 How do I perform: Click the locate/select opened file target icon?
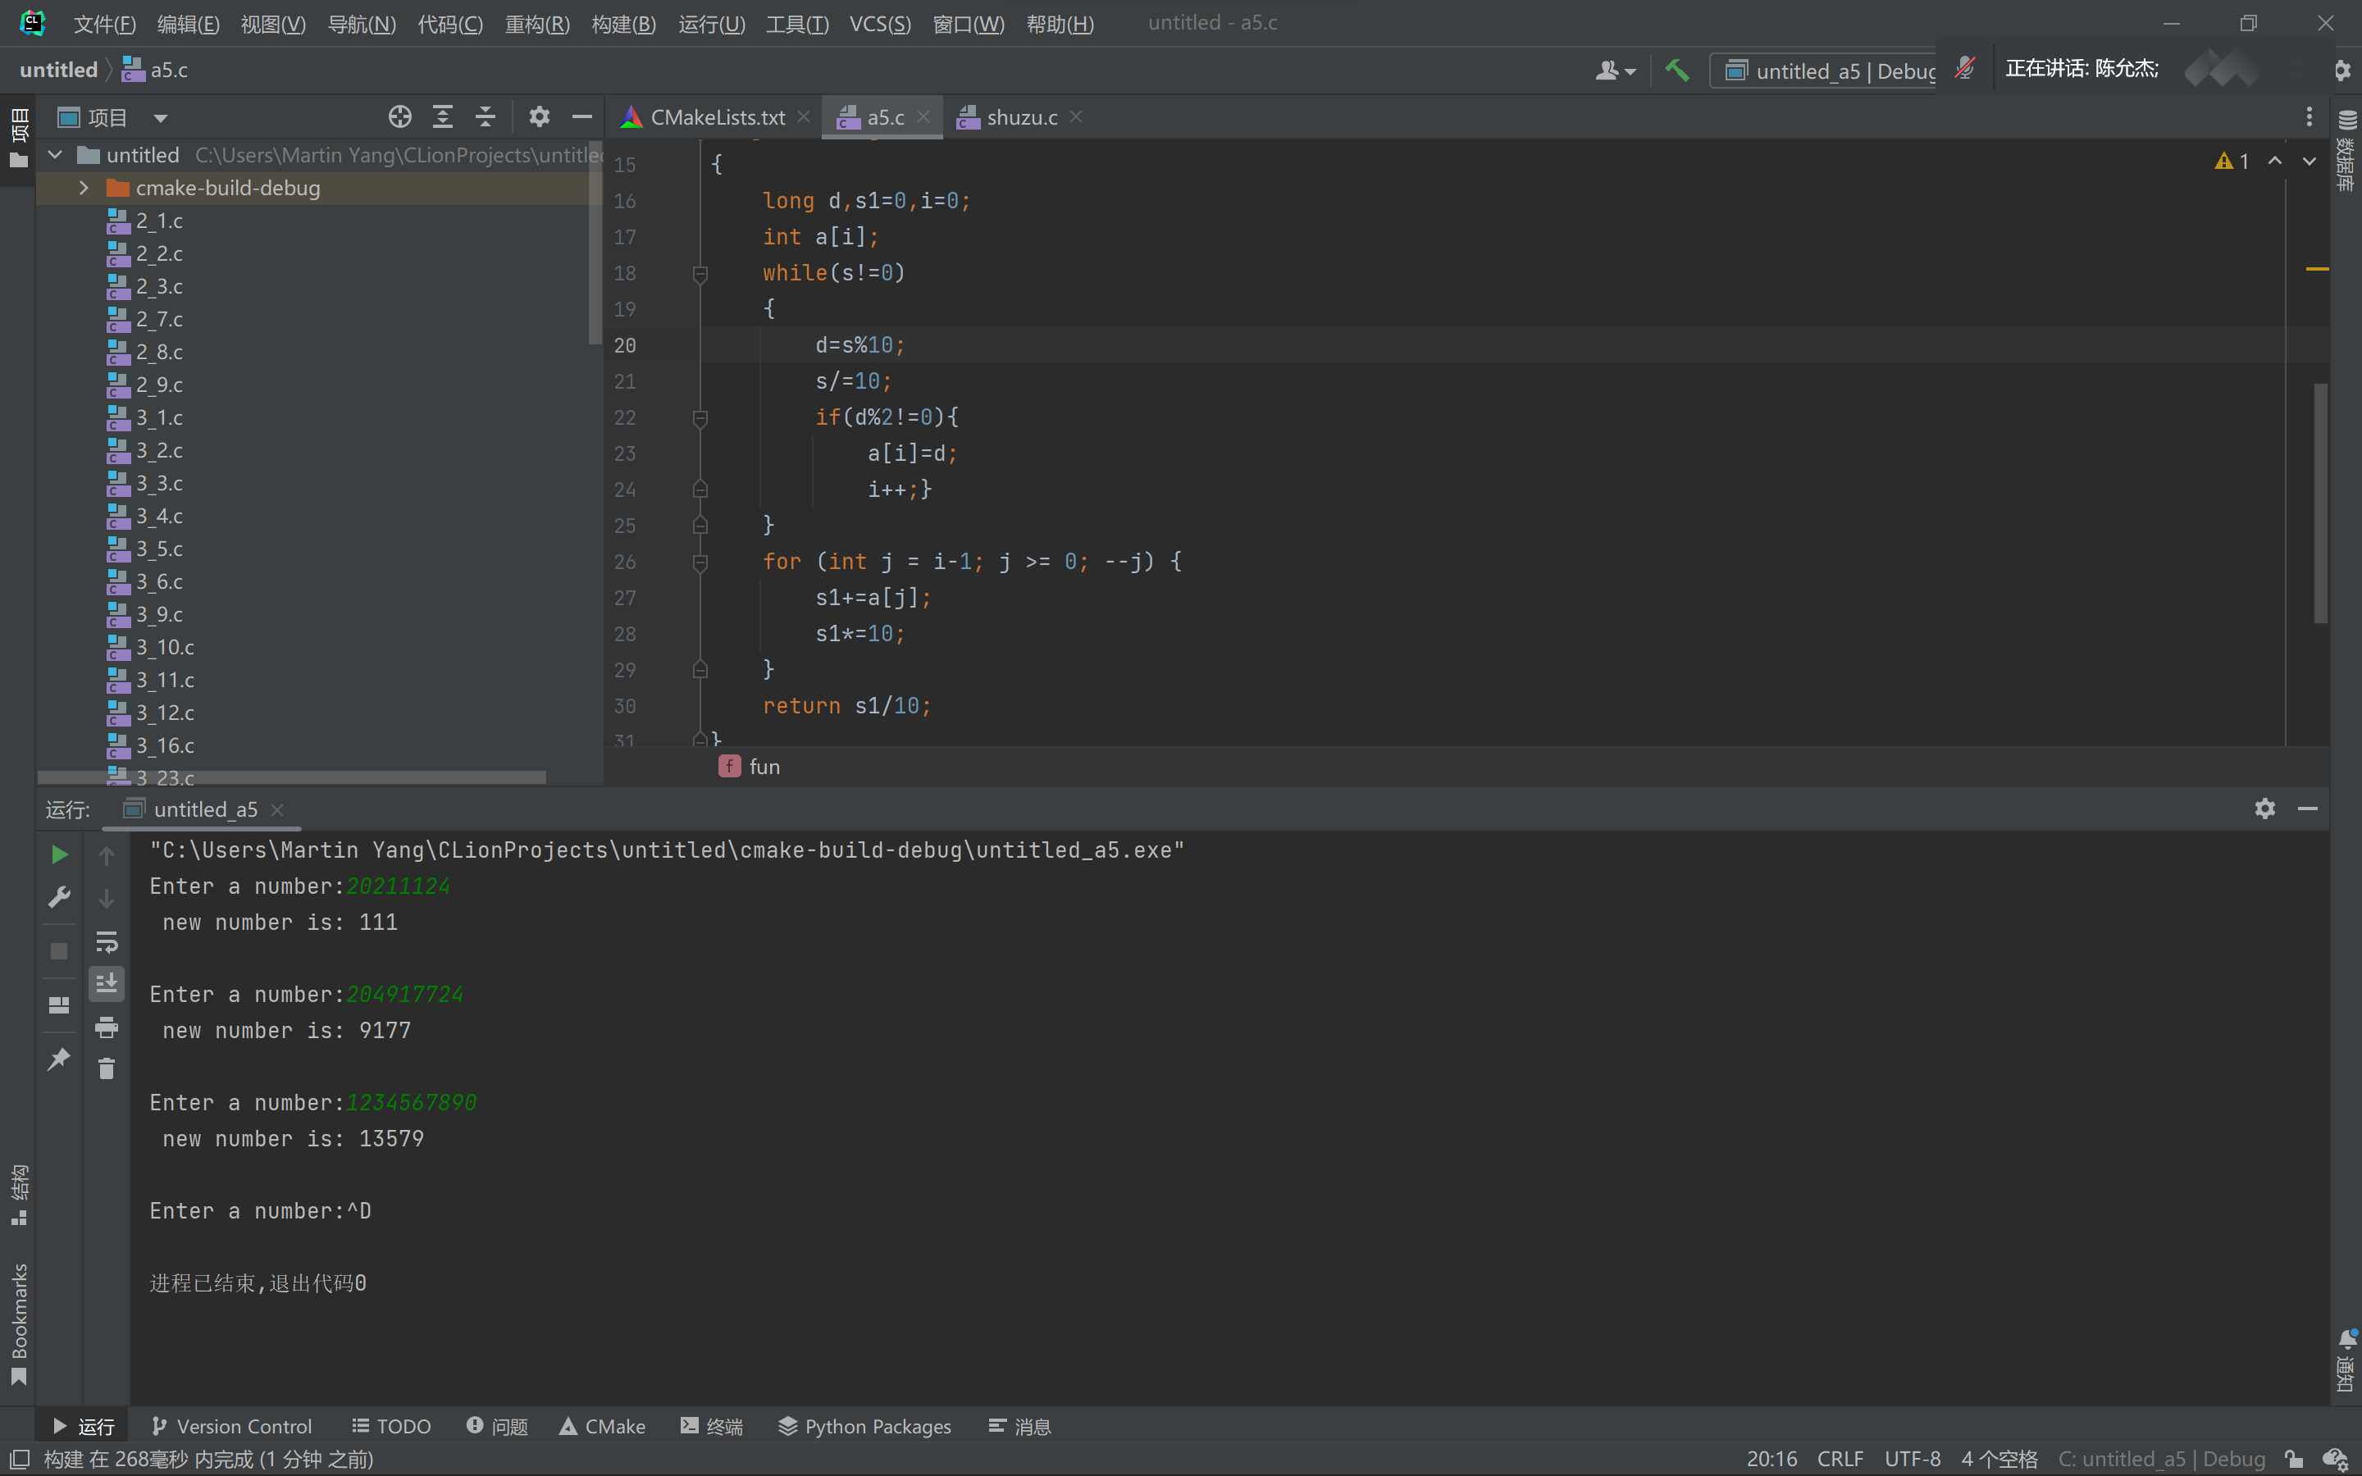point(399,117)
